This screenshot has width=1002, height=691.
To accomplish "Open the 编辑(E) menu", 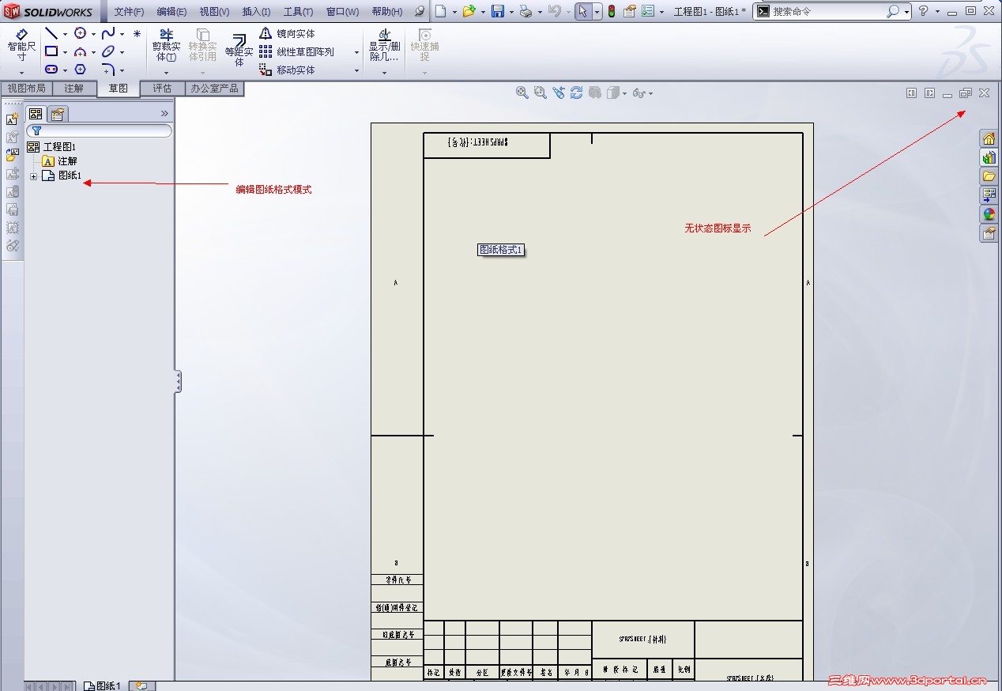I will point(171,12).
